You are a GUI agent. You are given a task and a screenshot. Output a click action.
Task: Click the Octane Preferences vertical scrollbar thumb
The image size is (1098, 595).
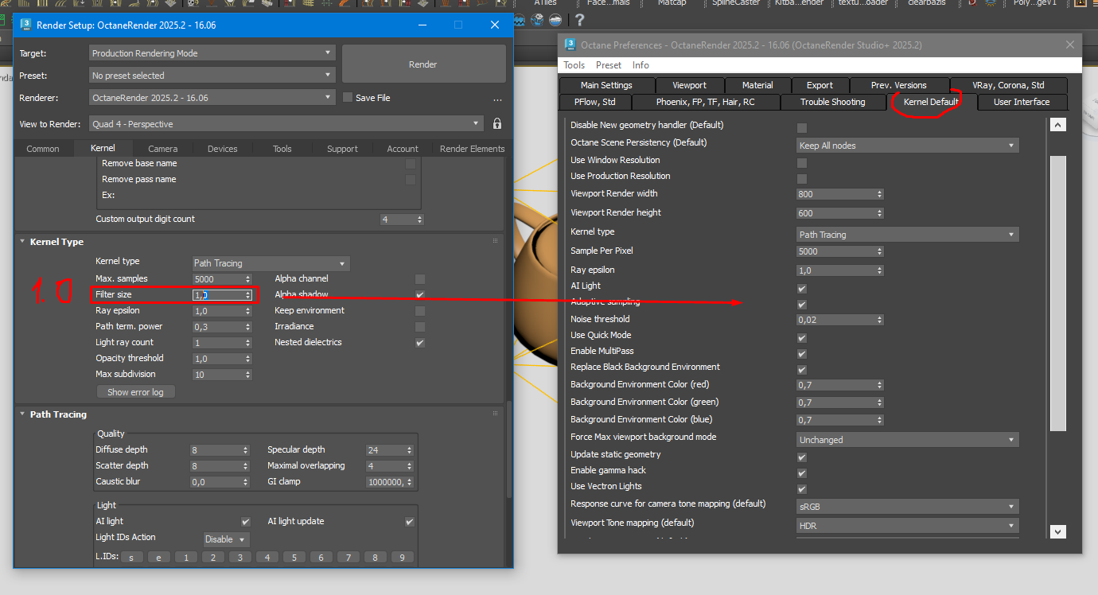[1057, 293]
